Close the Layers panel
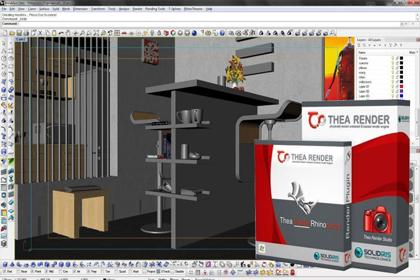The height and width of the screenshot is (280, 420). [418, 40]
